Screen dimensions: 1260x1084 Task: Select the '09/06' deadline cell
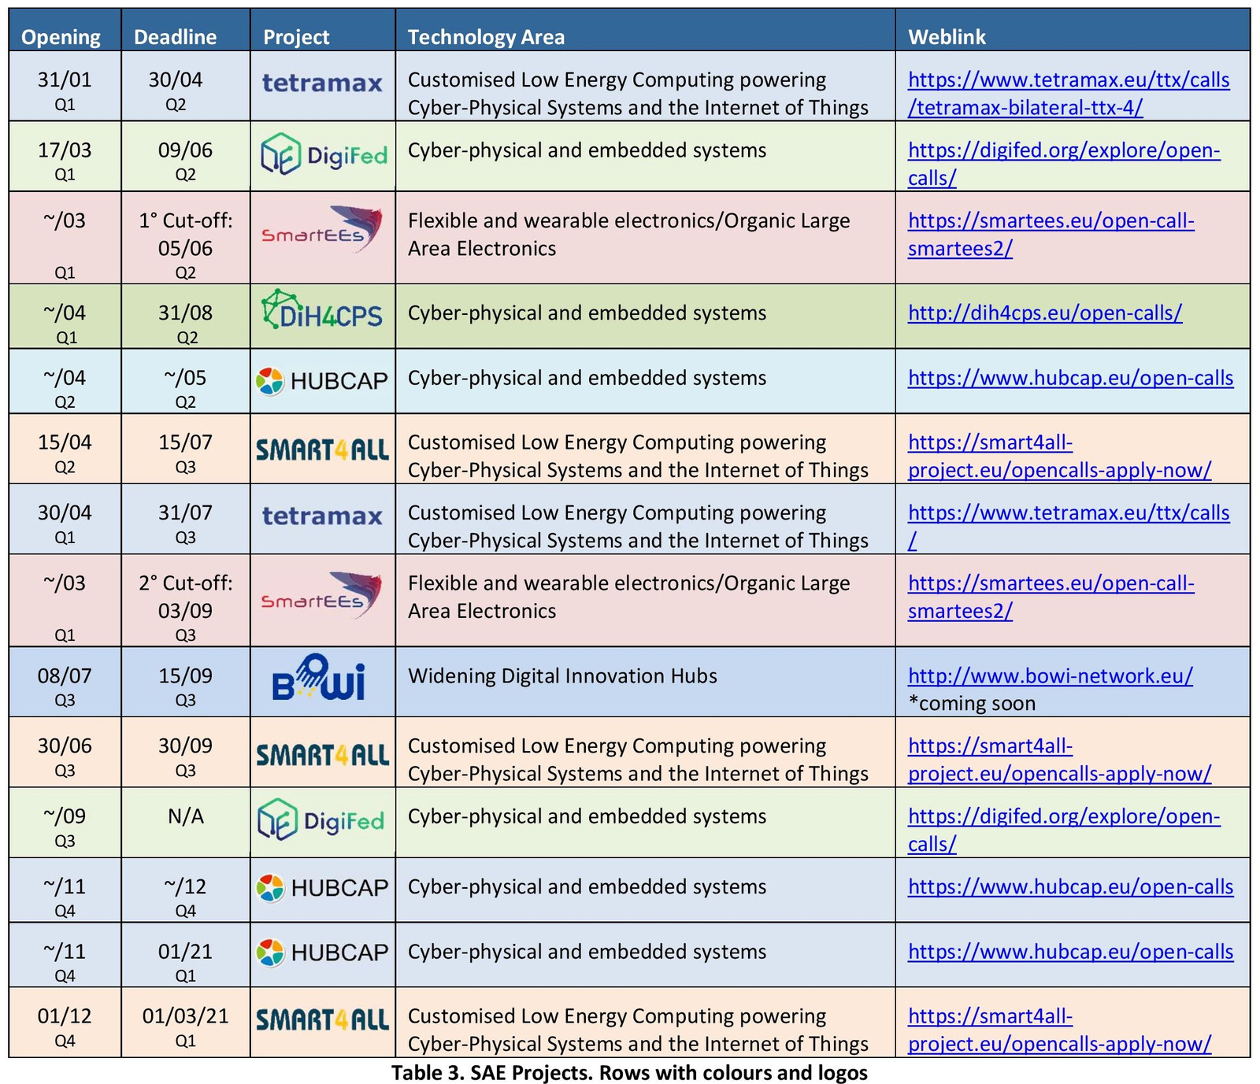[186, 157]
